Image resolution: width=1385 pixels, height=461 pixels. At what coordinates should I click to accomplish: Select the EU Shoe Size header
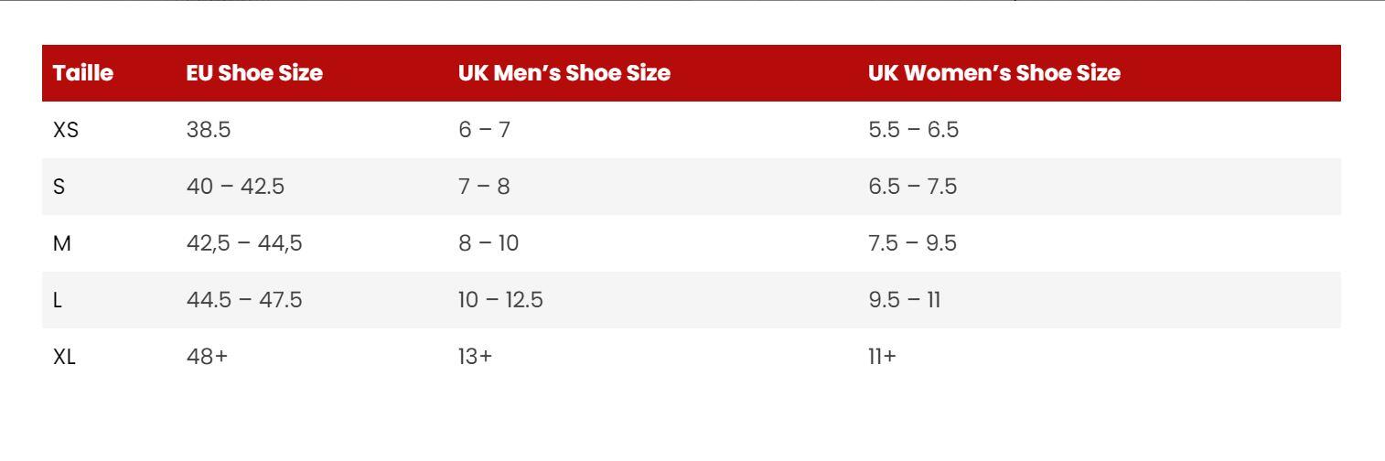(254, 73)
